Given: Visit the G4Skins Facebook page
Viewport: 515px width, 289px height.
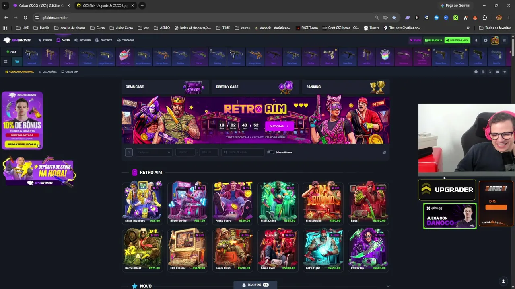Looking at the screenshot, I should (476, 72).
